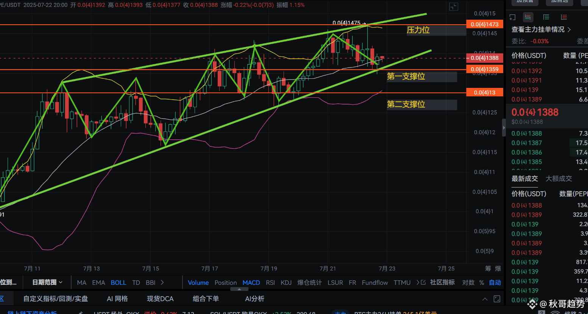Screen dimensions: 588x314
Task: Toggle the TTMU indicator
Action: pyautogui.click(x=402, y=283)
